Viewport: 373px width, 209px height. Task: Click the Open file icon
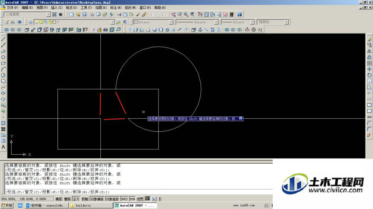click(78, 15)
